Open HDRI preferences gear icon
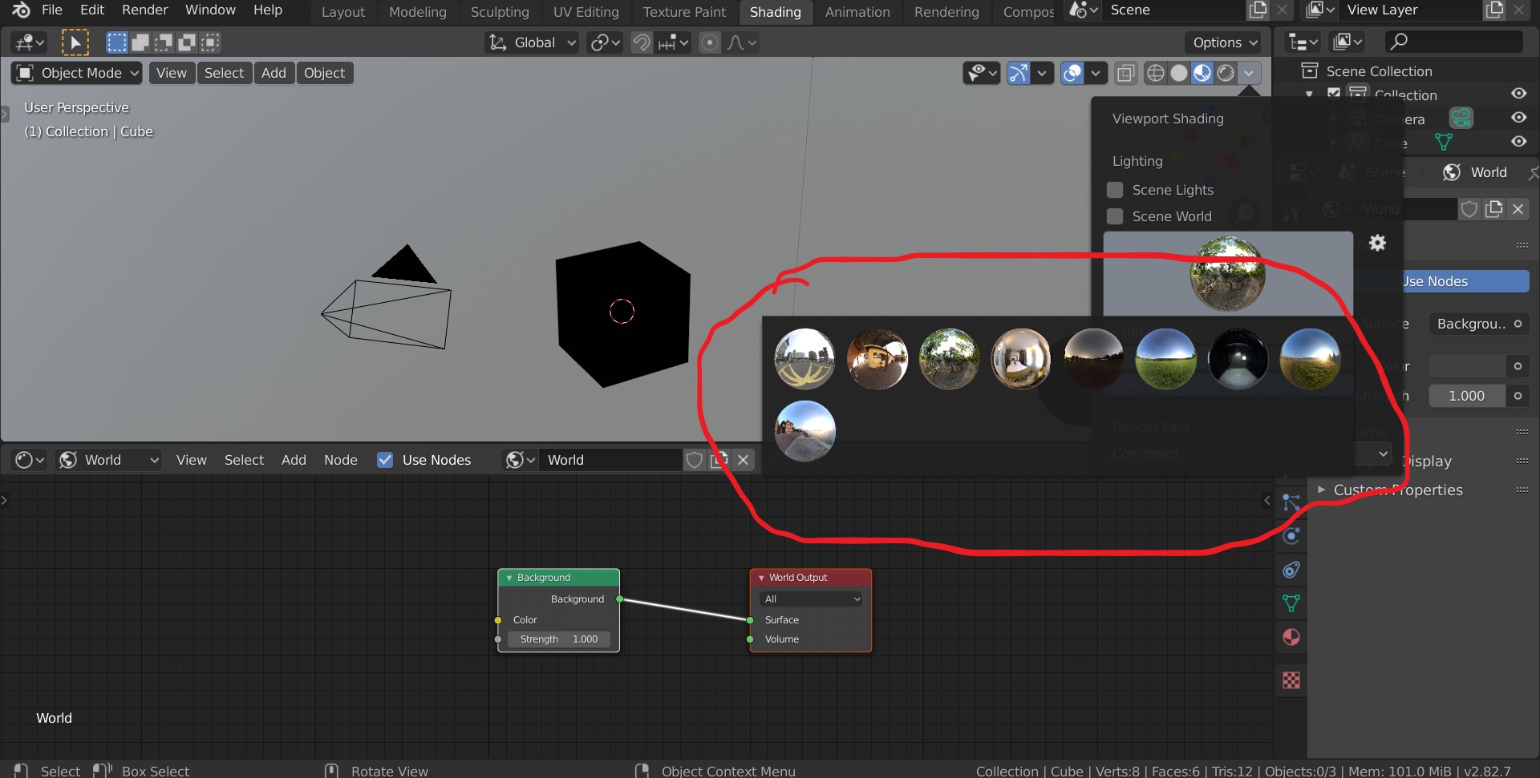Image resolution: width=1540 pixels, height=778 pixels. (x=1377, y=243)
